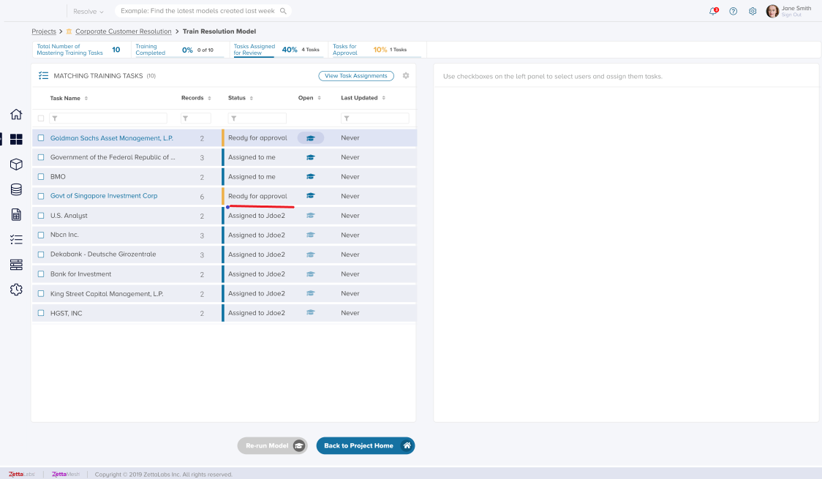Open the database icon in sidebar

pyautogui.click(x=16, y=189)
